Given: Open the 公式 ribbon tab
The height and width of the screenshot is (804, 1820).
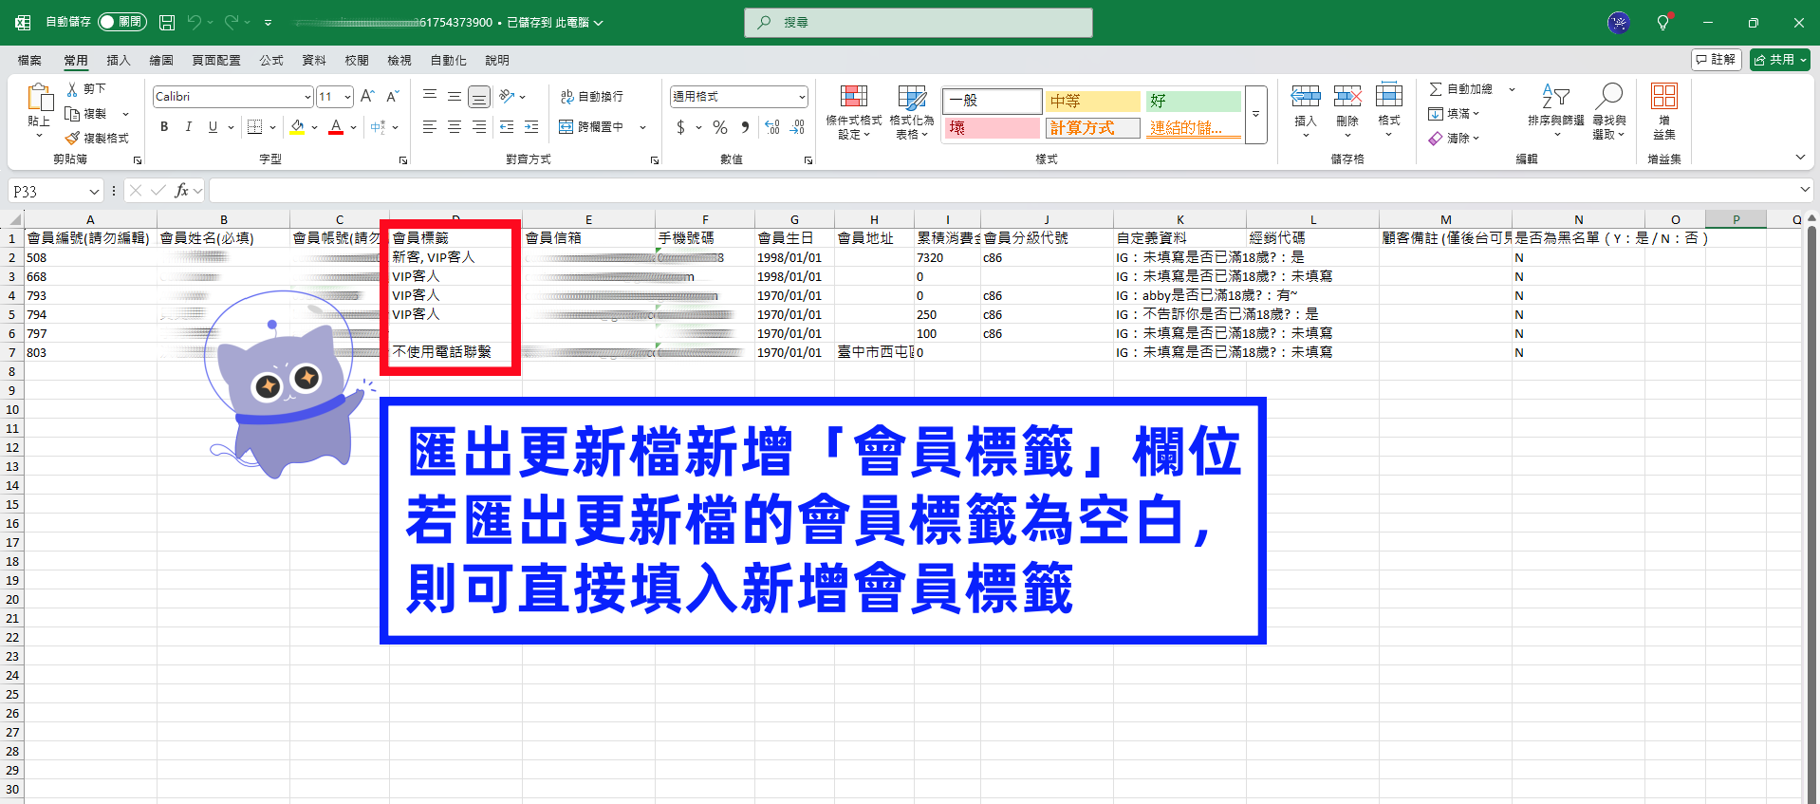Looking at the screenshot, I should tap(271, 60).
